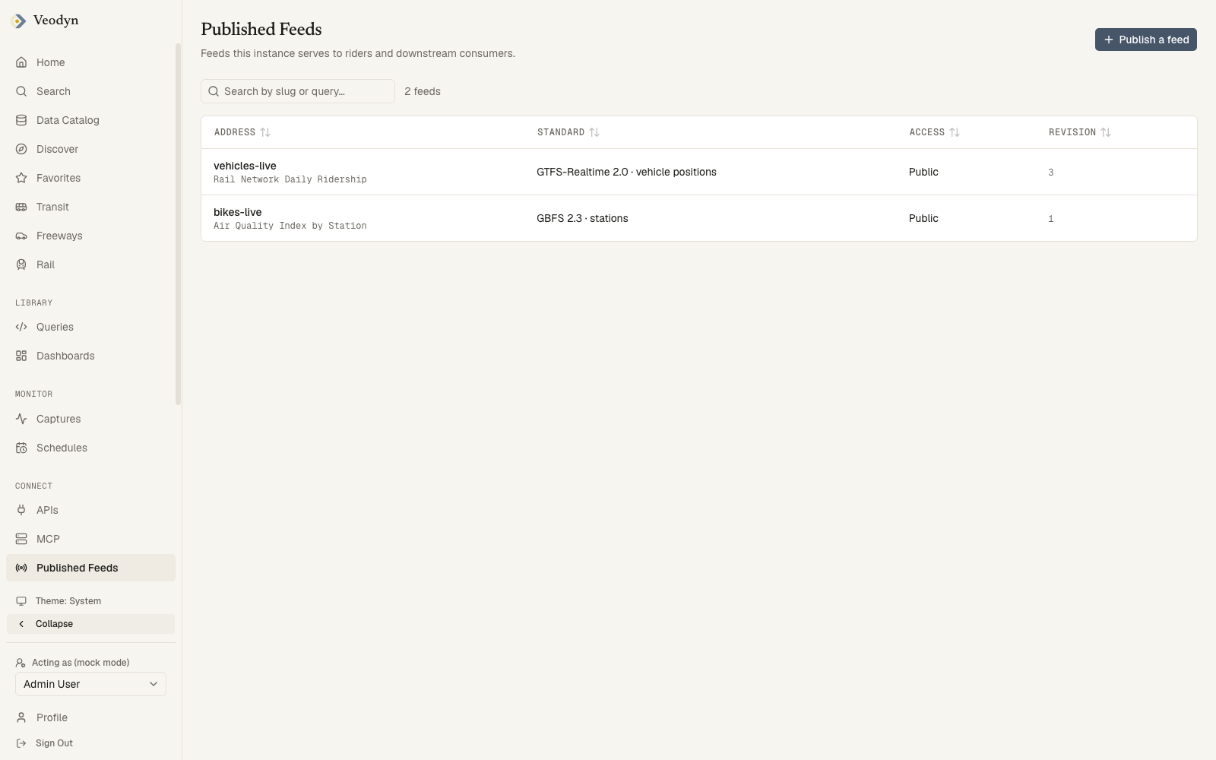
Task: Click the Publish a feed button
Action: click(x=1145, y=40)
